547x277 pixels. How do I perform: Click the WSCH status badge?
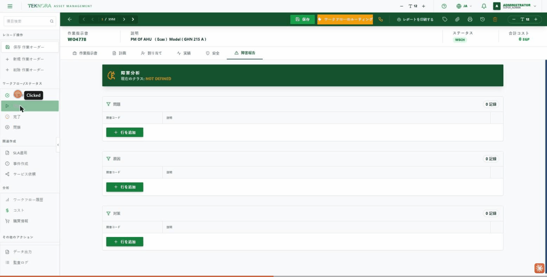(x=460, y=40)
